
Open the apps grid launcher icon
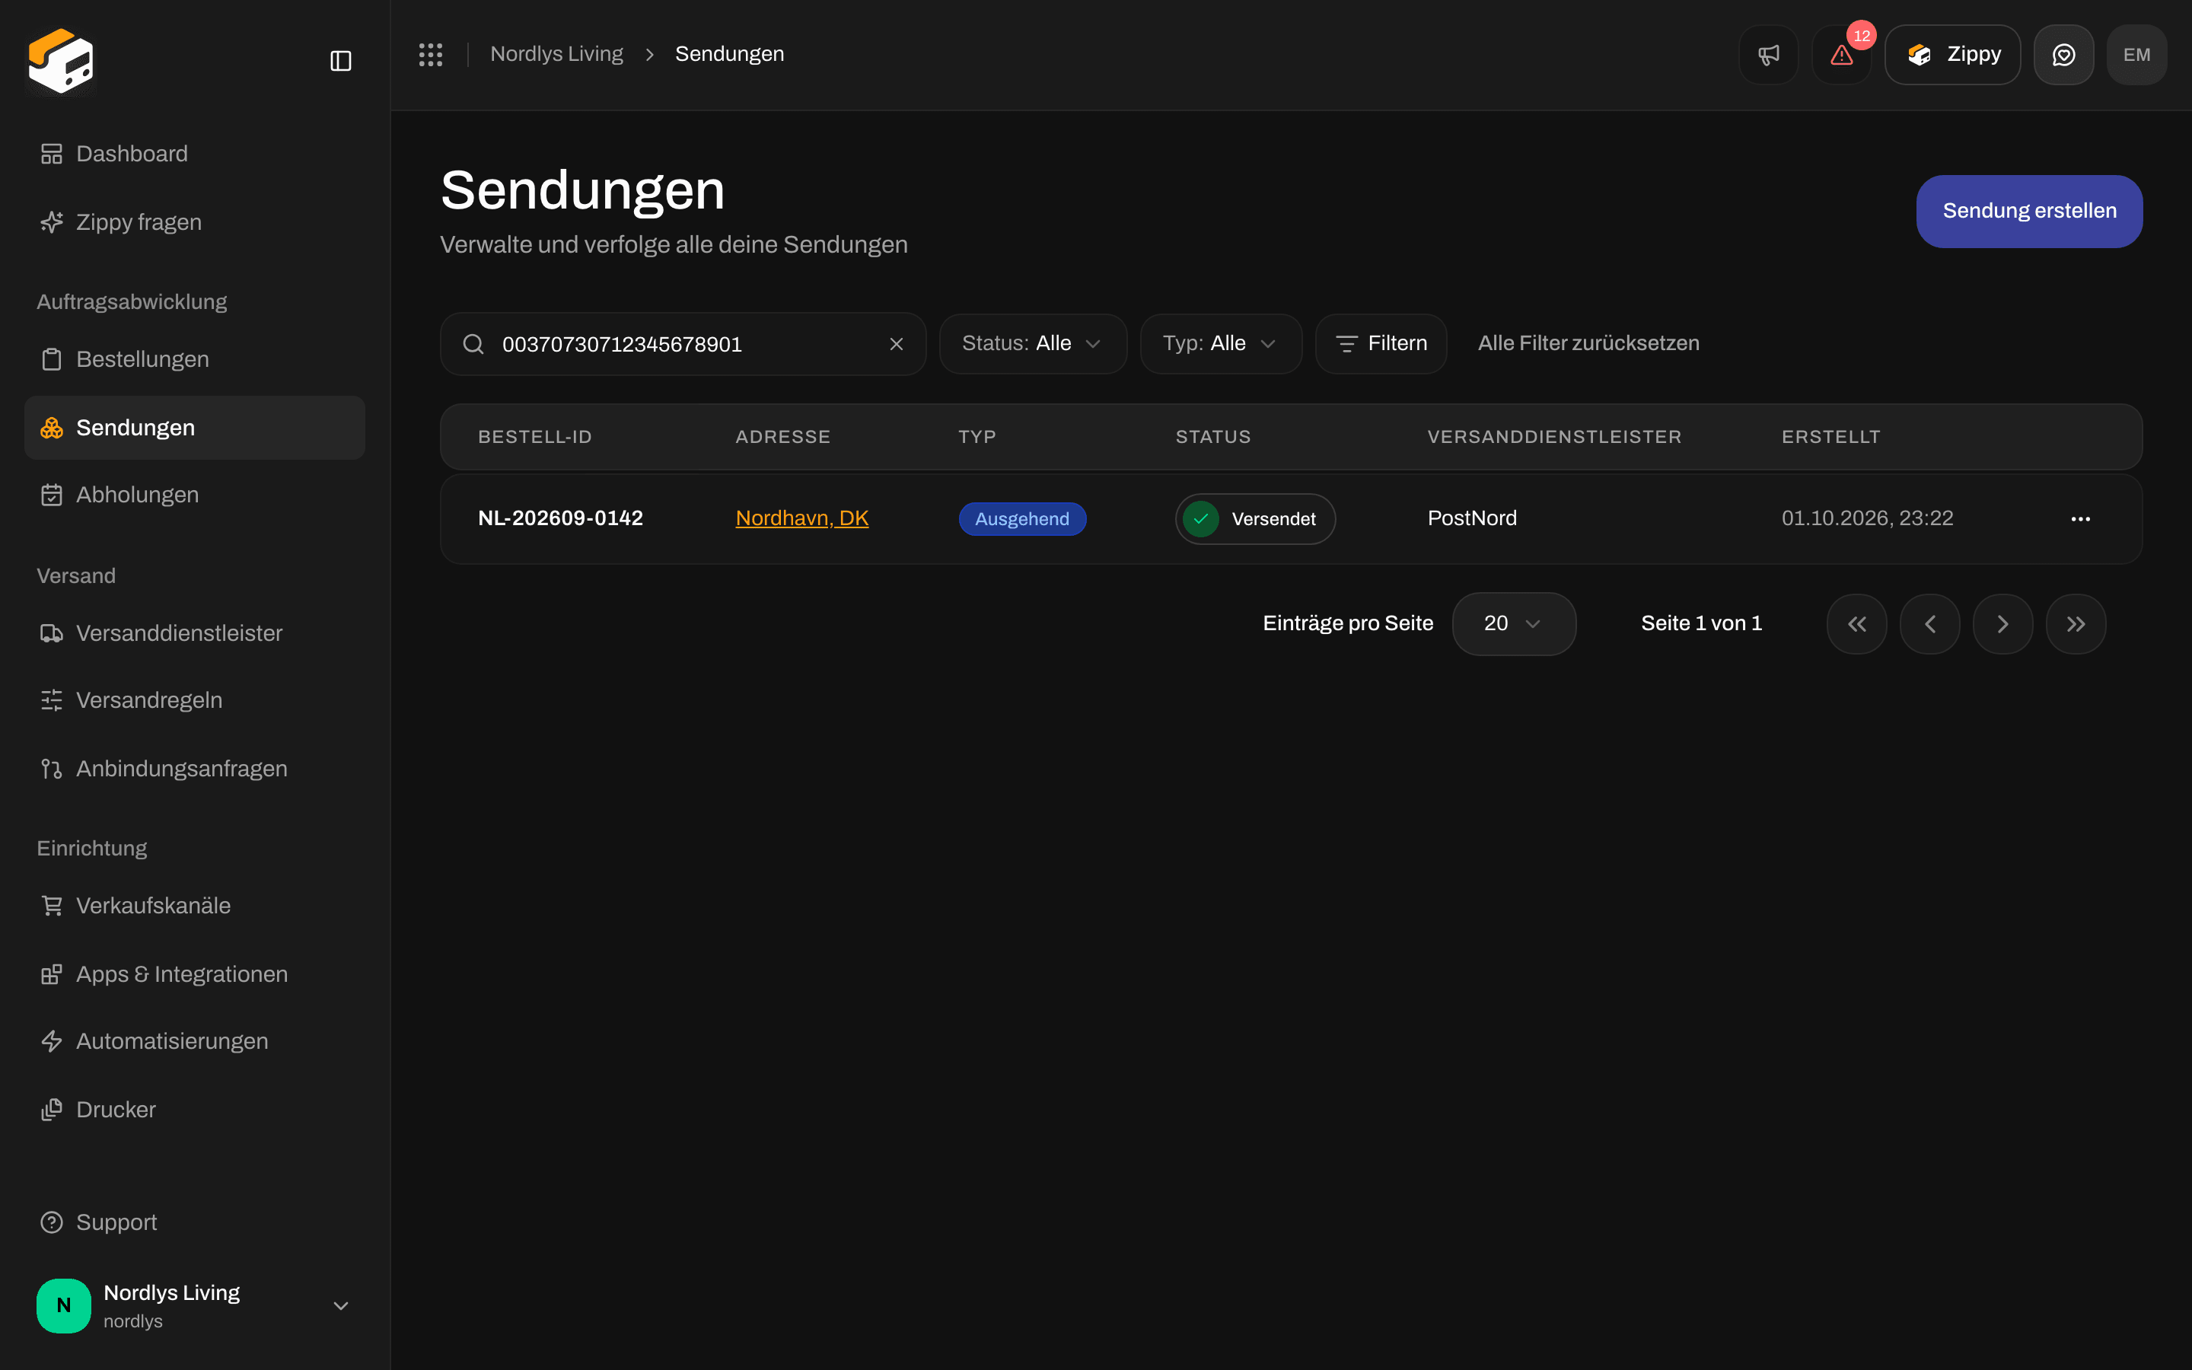click(430, 54)
